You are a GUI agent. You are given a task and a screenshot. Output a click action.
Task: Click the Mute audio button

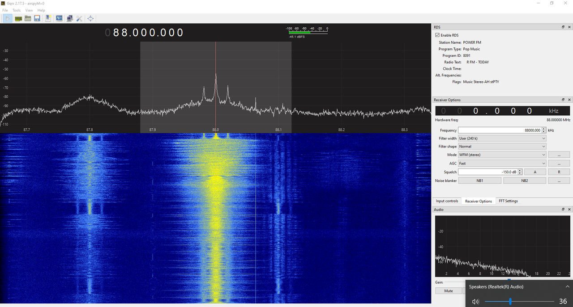pos(449,291)
